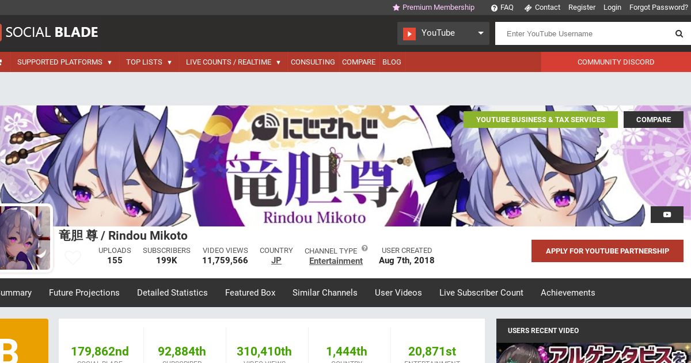The height and width of the screenshot is (363, 691).
Task: Open the Blog menu item
Action: tap(392, 62)
